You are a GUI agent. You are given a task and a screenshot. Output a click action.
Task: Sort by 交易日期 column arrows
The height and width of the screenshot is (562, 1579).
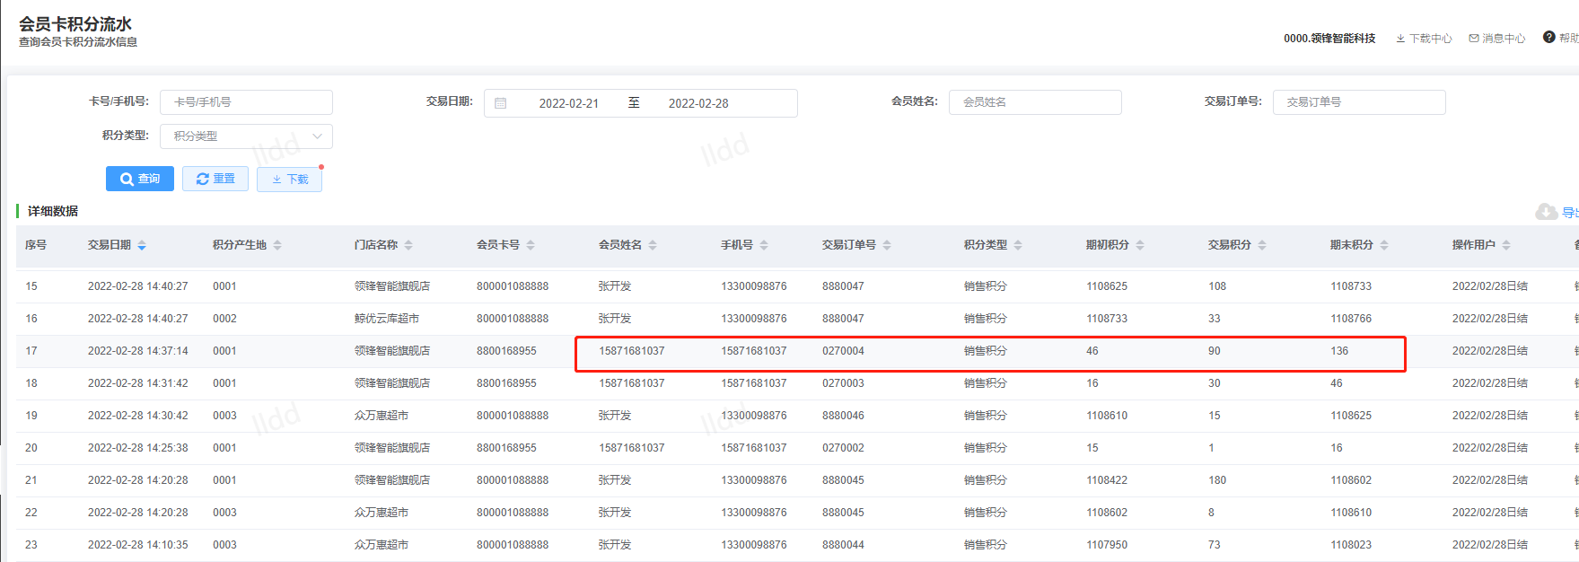click(142, 245)
